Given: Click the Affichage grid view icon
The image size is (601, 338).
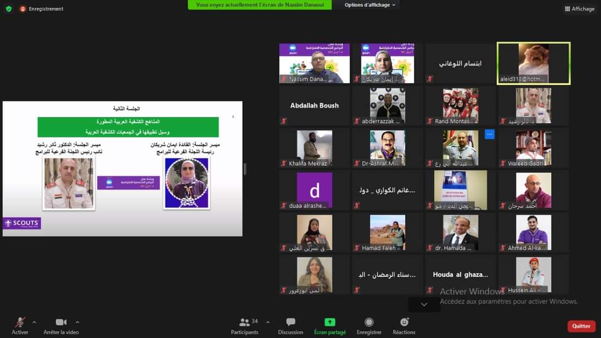Looking at the screenshot, I should click(568, 9).
